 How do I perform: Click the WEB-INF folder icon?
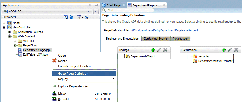point(20,41)
